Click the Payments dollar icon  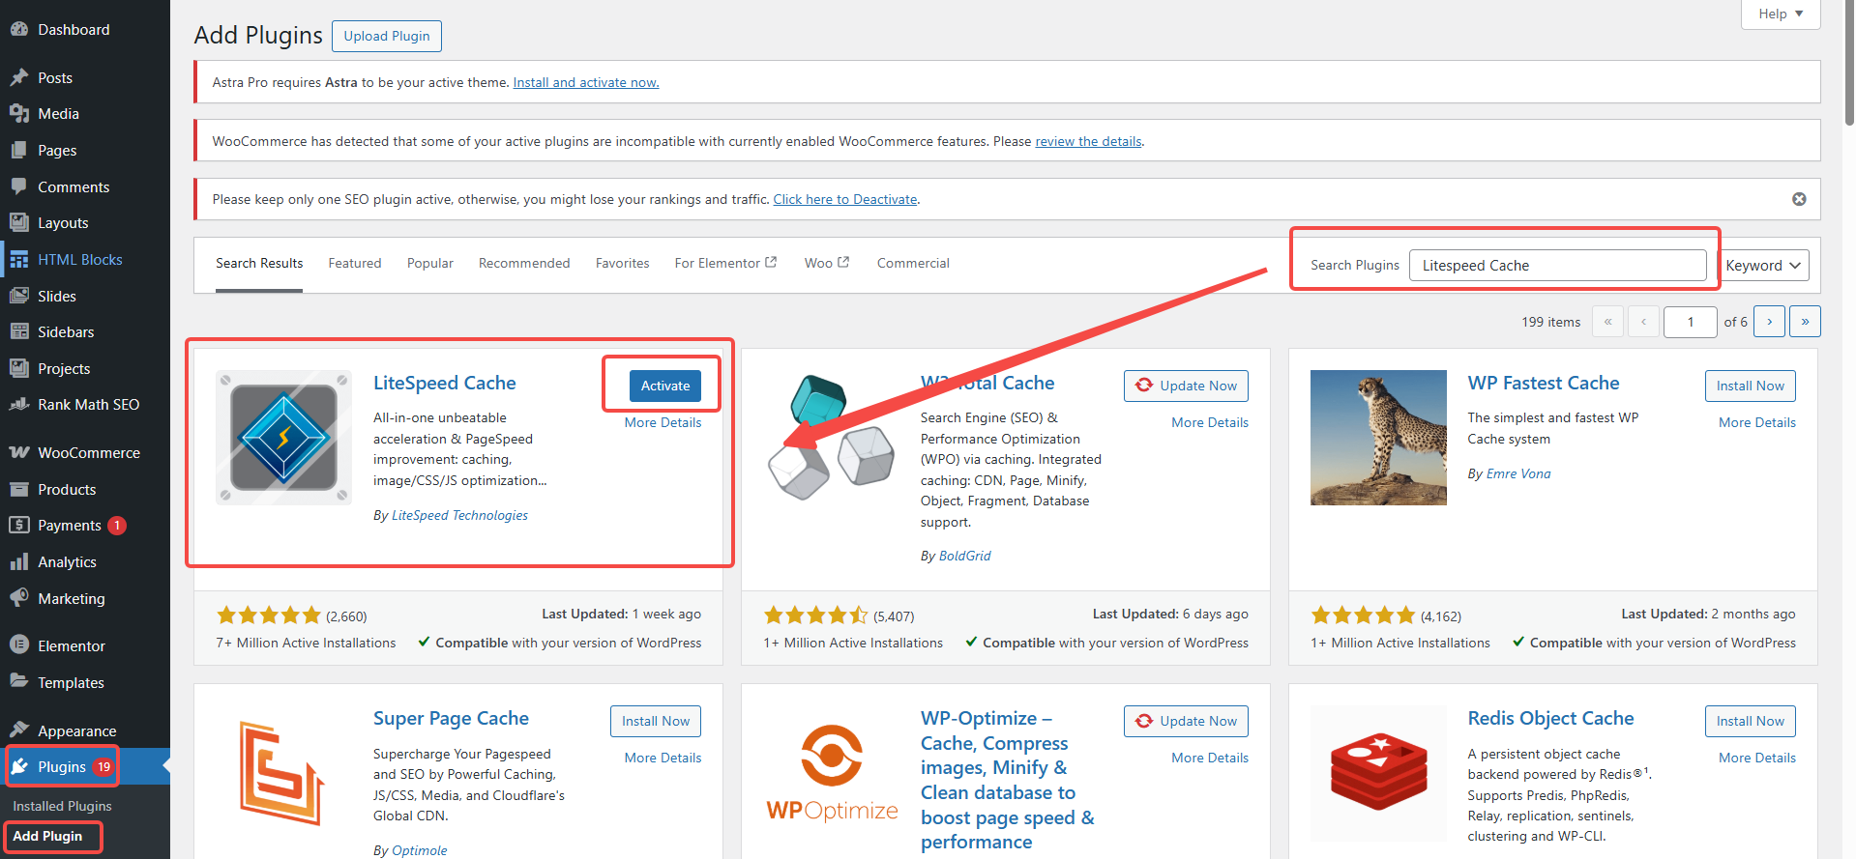tap(19, 526)
